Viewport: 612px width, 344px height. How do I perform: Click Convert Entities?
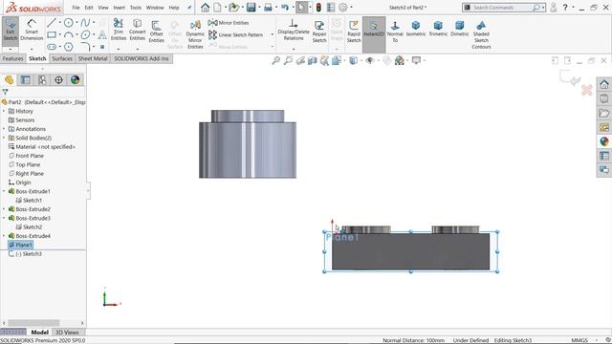138,30
